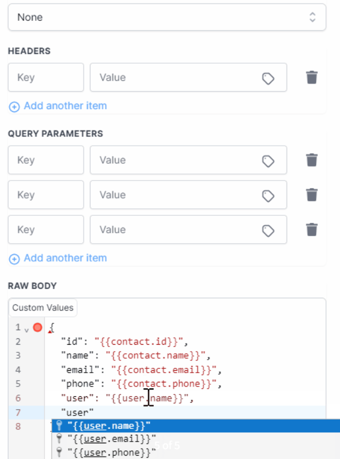Click first Query Parameters Value field

pyautogui.click(x=188, y=160)
